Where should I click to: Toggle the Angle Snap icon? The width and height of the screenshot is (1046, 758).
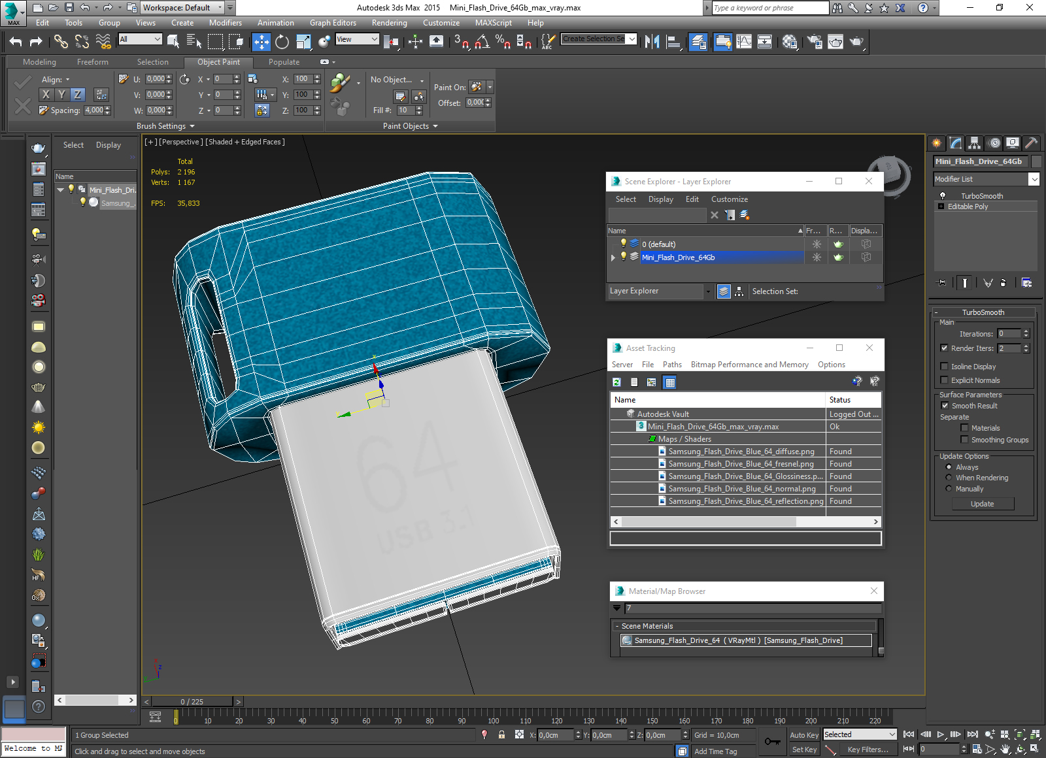point(482,42)
